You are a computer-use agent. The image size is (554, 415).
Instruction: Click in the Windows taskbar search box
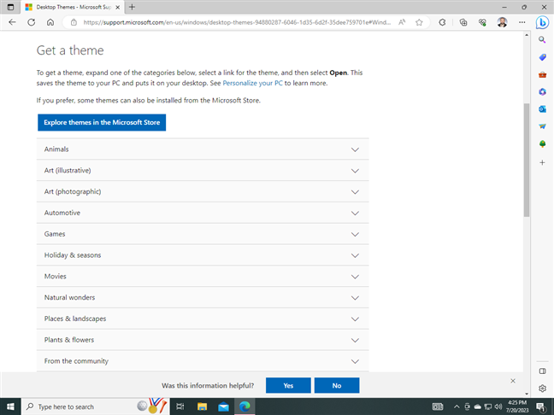[81, 406]
